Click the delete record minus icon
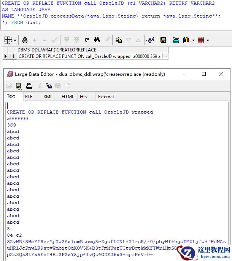Image resolution: width=232 pixels, height=261 pixels. 44,40
